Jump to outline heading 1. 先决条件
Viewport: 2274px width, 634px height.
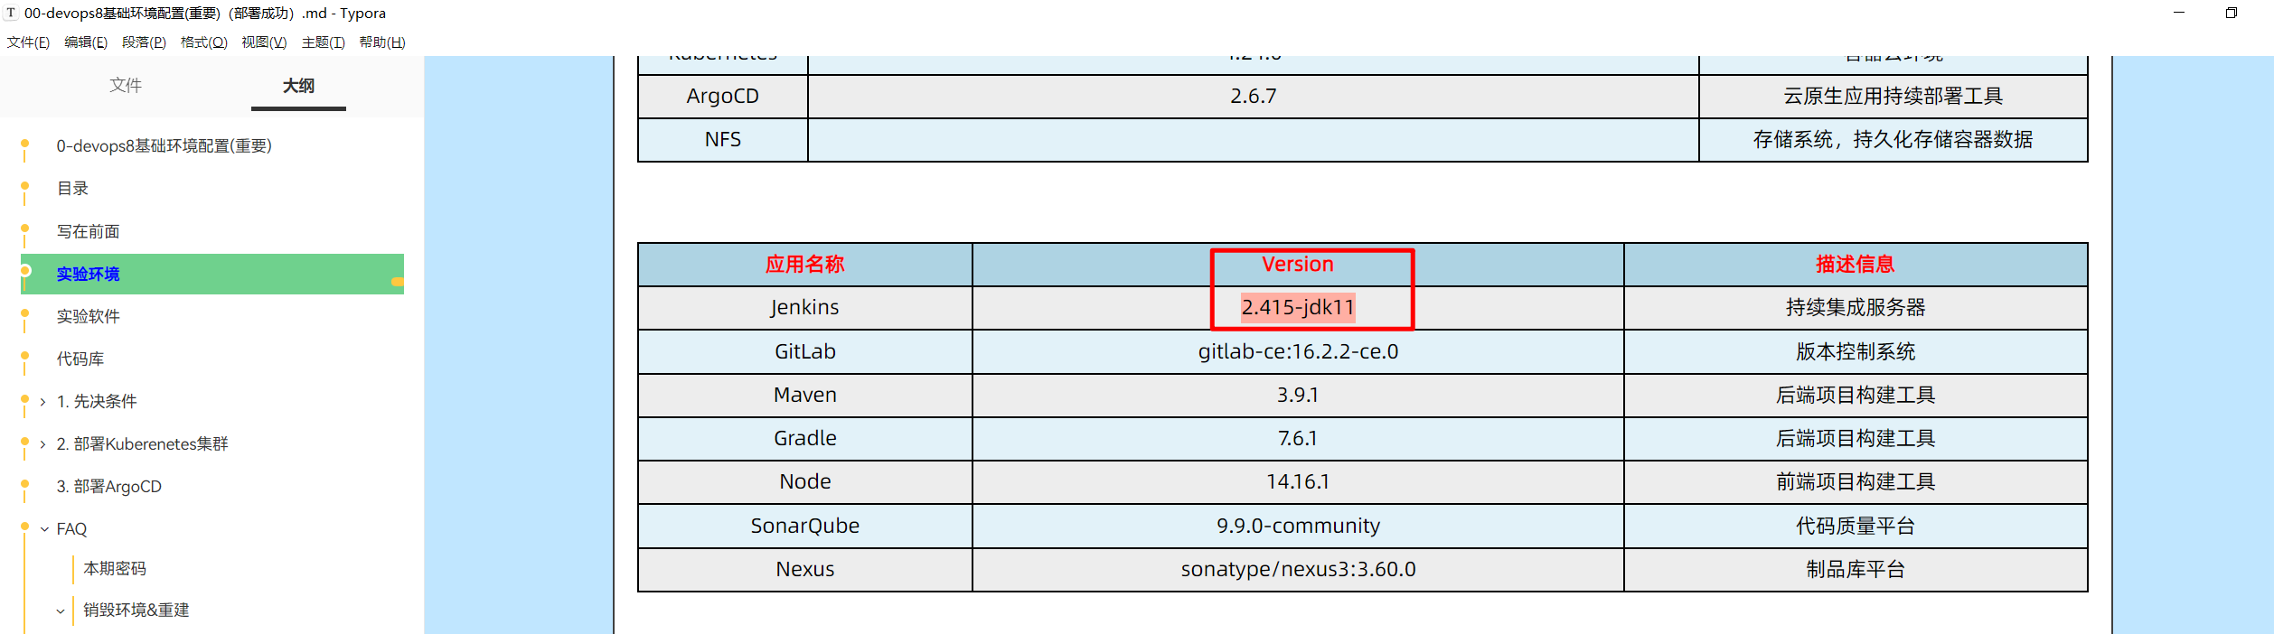tap(97, 401)
